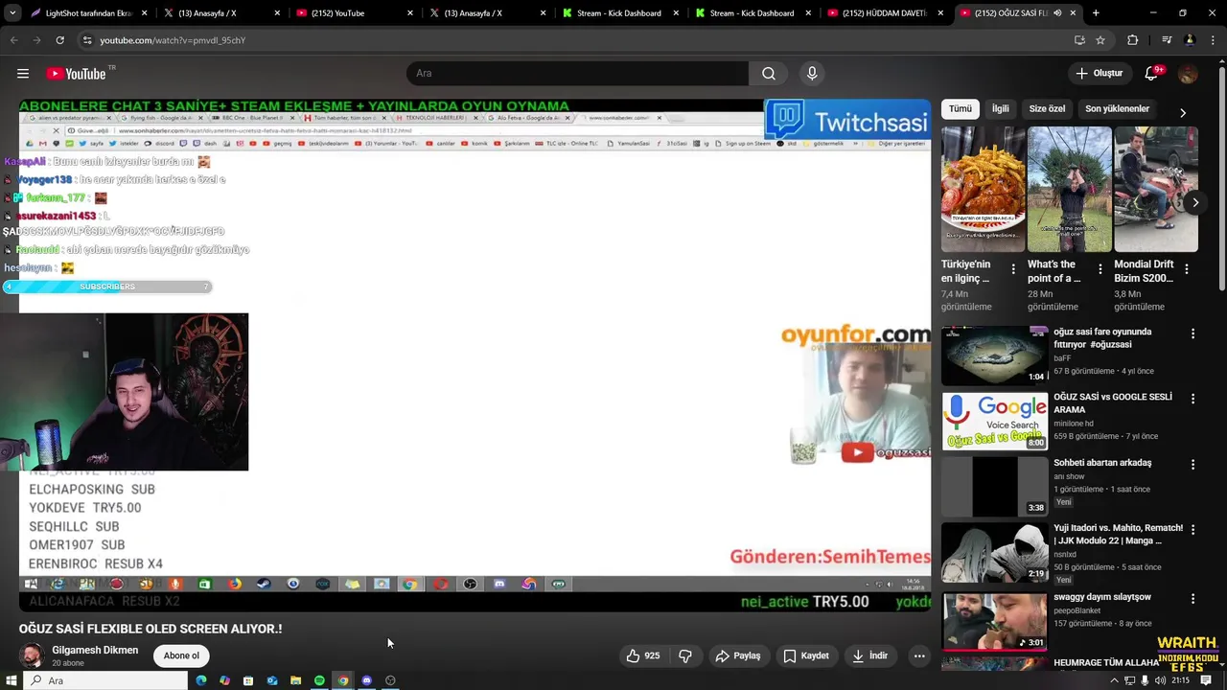Click the browser address bar URL
The height and width of the screenshot is (690, 1227).
pos(173,40)
